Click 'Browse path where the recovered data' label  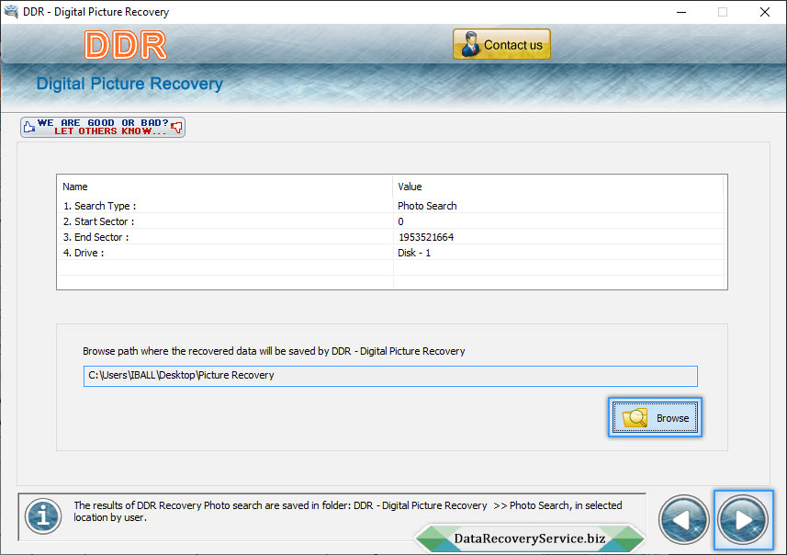(274, 351)
